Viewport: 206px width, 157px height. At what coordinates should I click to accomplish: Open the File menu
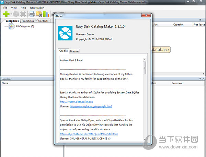5,8
